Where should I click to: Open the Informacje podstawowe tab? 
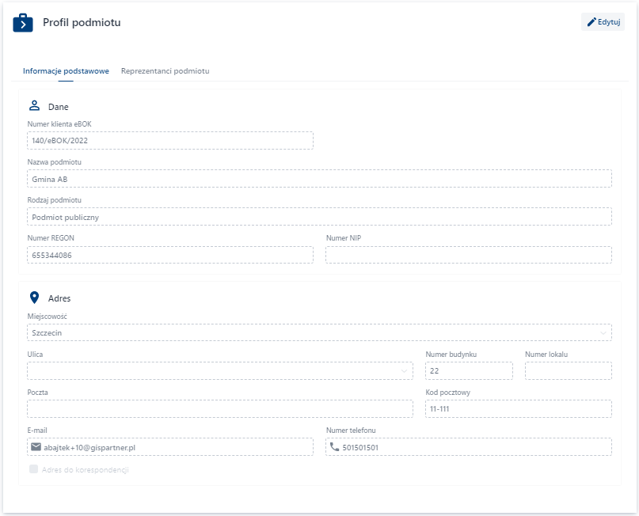tap(66, 71)
